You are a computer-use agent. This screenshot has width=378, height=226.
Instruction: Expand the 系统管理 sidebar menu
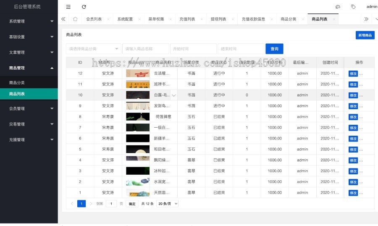[29, 21]
